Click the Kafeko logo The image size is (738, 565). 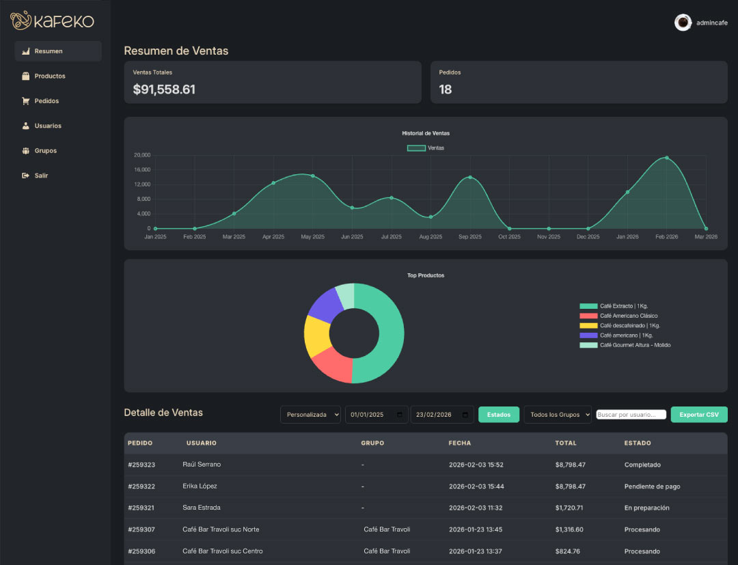tap(52, 20)
